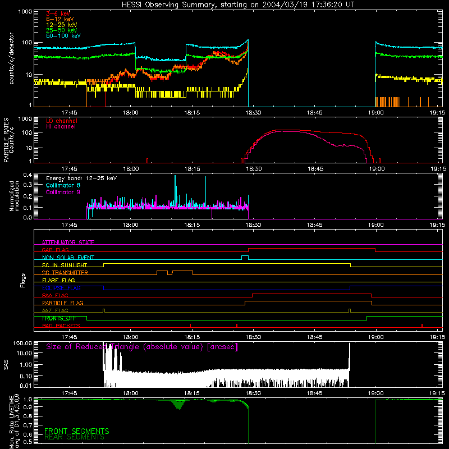This screenshot has width=449, height=449.
Task: Click the NON SOLAR EVENT pulse near 18:28
Action: (x=245, y=258)
